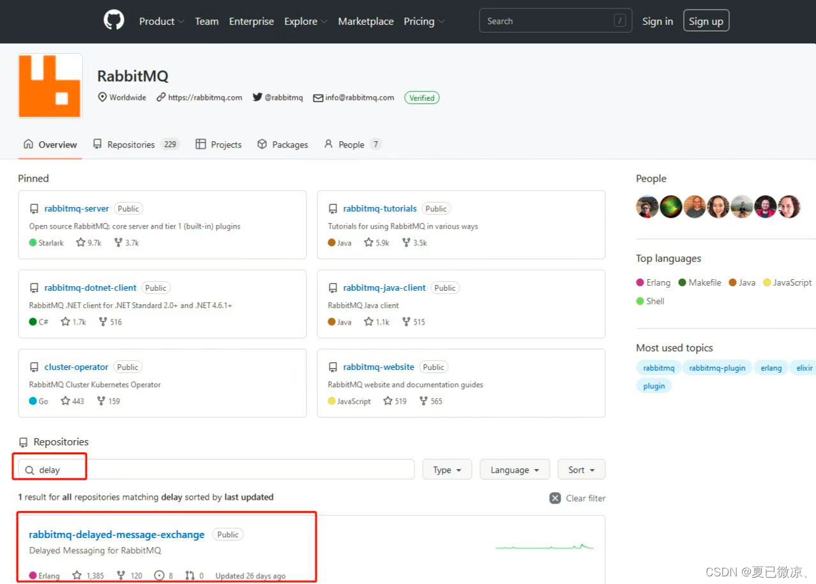Filter by the Makefile top language
This screenshot has width=816, height=584.
(x=700, y=282)
